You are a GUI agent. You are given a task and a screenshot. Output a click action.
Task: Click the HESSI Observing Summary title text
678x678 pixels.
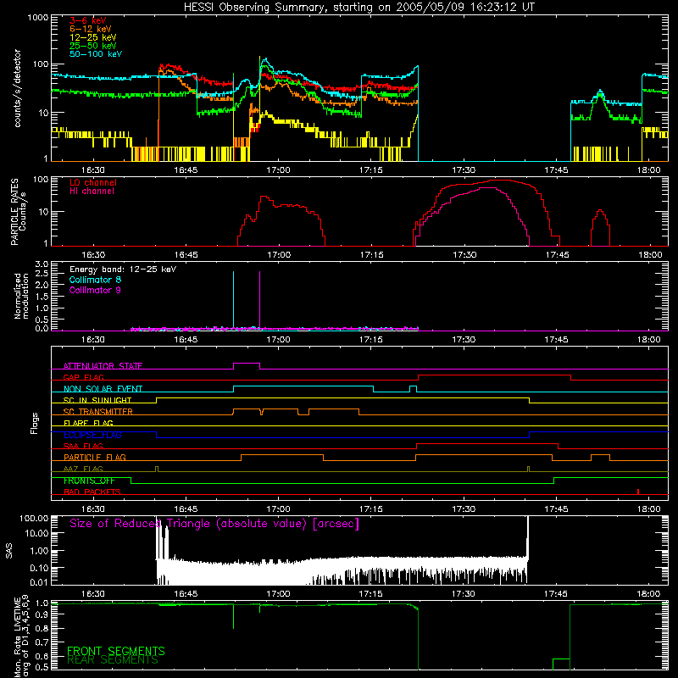pyautogui.click(x=359, y=8)
